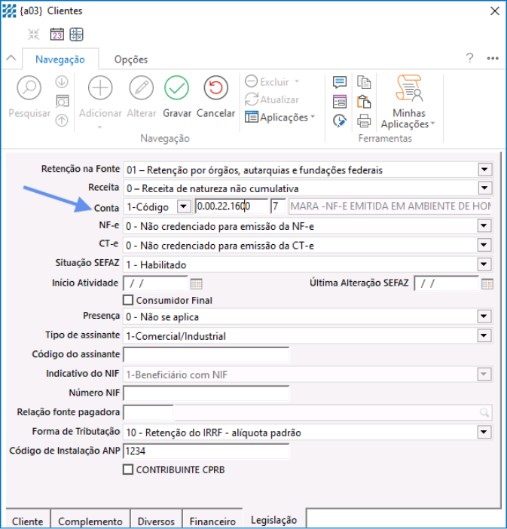This screenshot has height=529, width=507.
Task: Click the Código de Instalação ANP field
Action: point(206,451)
